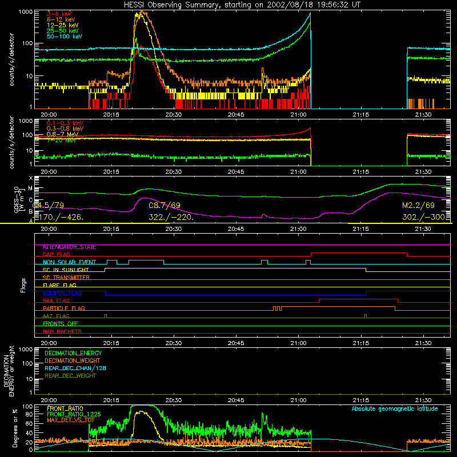The image size is (457, 457).
Task: Click the second panel counts/s/detector axis title
Action: 11,142
